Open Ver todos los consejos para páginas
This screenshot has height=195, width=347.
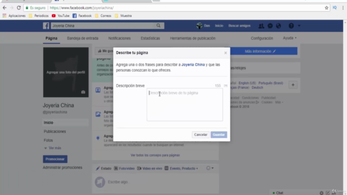click(x=155, y=155)
